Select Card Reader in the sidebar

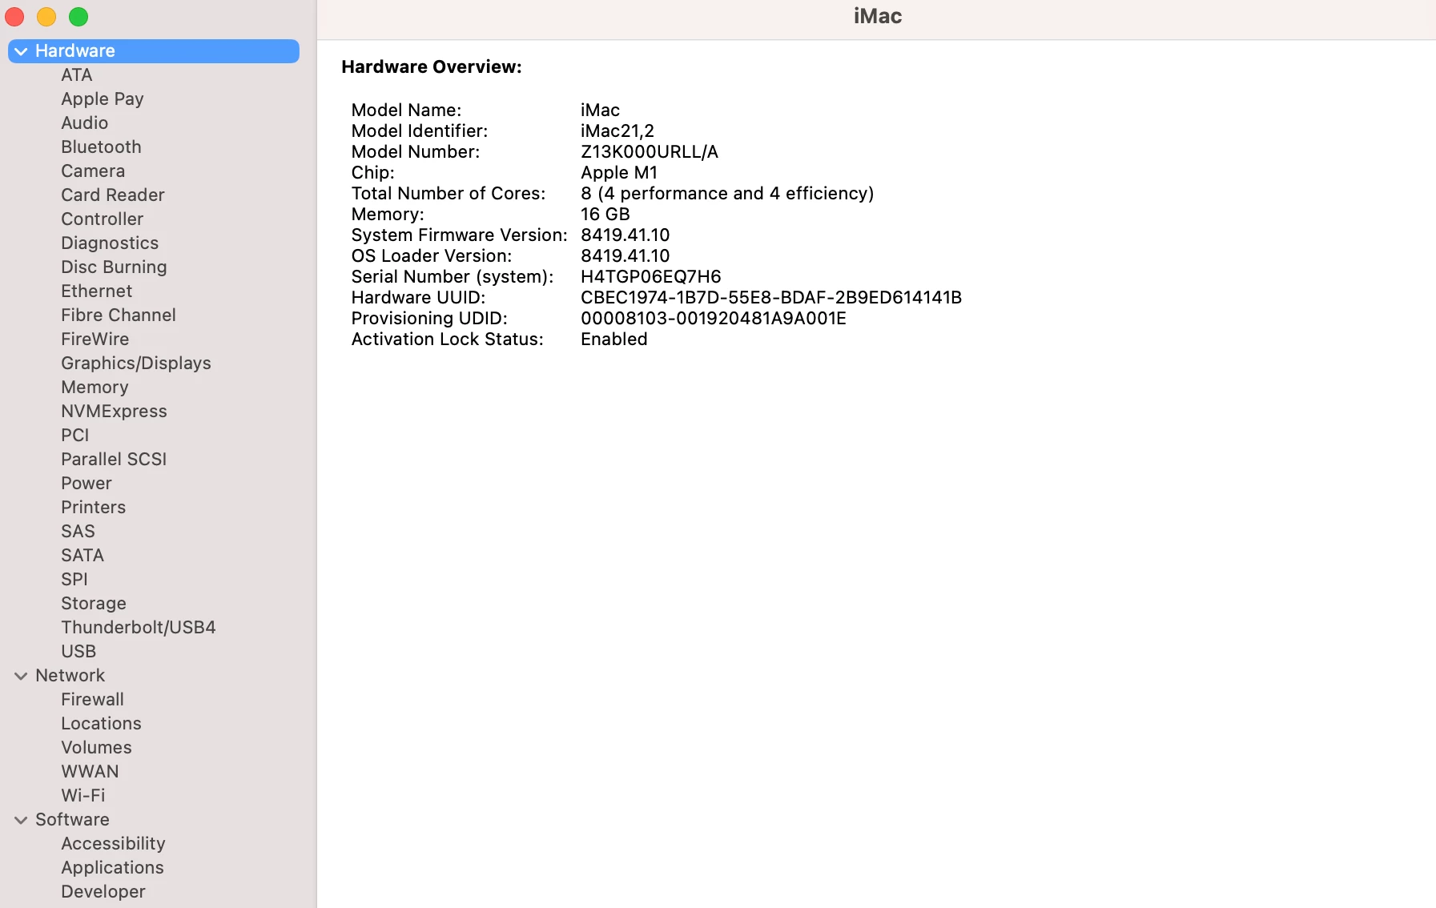(113, 195)
